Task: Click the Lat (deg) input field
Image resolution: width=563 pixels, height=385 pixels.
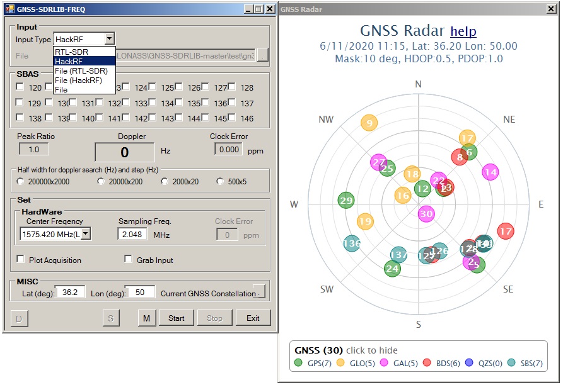Action: pyautogui.click(x=69, y=292)
